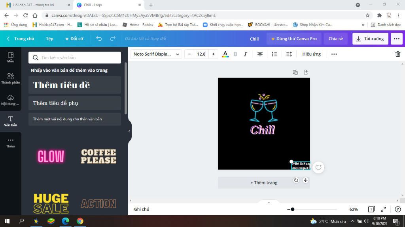Click Dùng thử Canva Pro
Screen dimensions: 405x227
tap(294, 39)
